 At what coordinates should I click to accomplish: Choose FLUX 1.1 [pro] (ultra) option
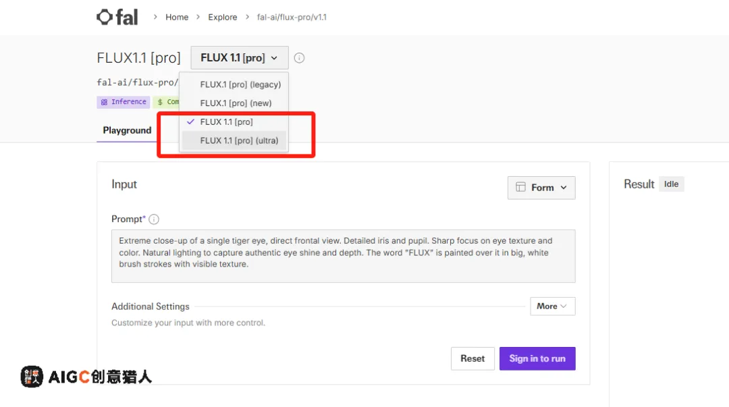click(x=234, y=140)
